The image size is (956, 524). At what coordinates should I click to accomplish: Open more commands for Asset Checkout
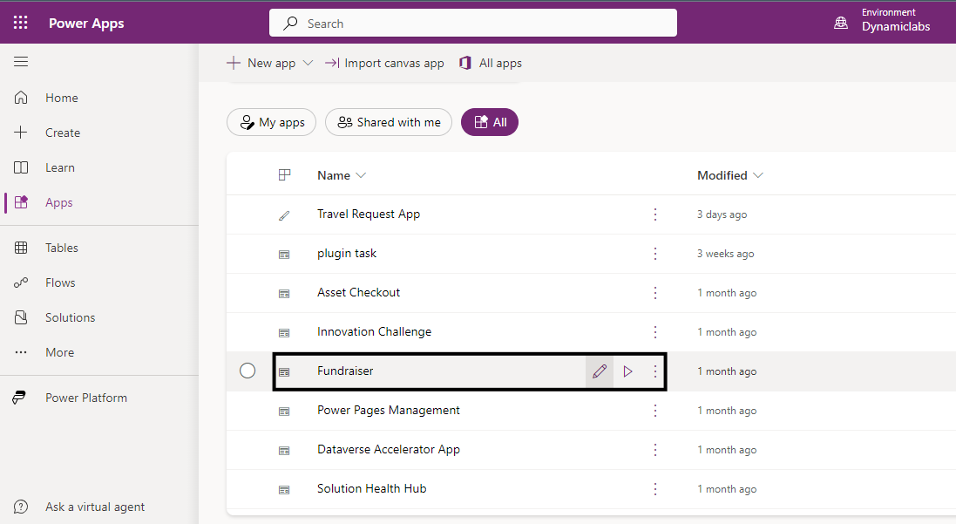[x=655, y=293]
